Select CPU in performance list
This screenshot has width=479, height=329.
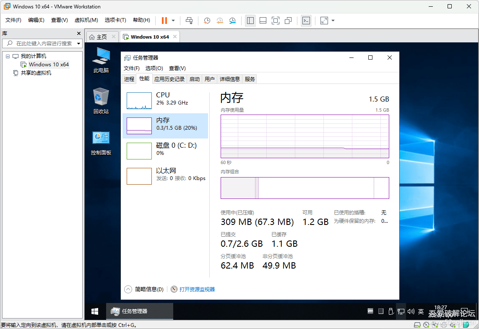point(165,101)
